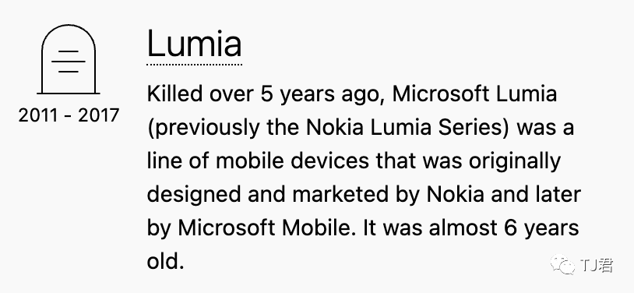The width and height of the screenshot is (634, 293).
Task: Click the WeChat logo watermark
Action: coord(562,264)
